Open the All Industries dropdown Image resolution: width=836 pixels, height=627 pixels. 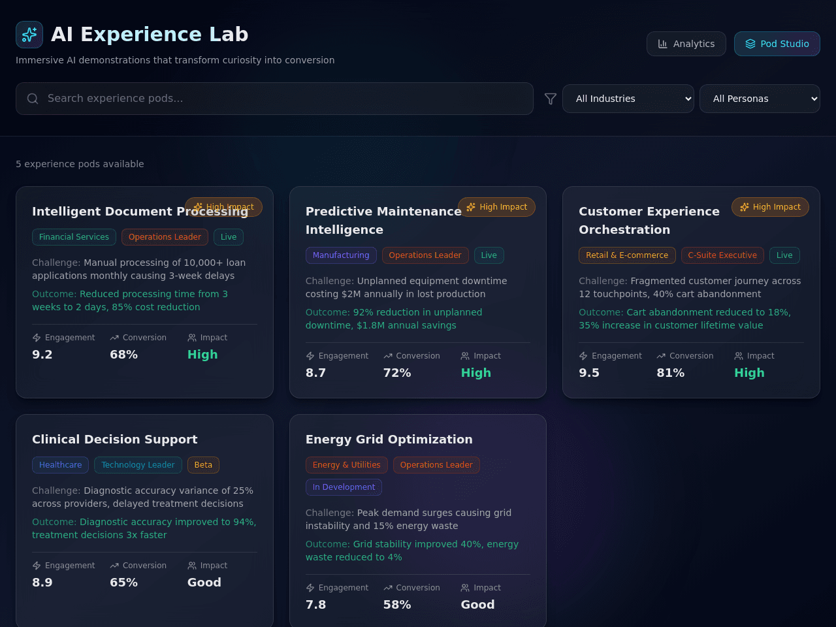628,99
